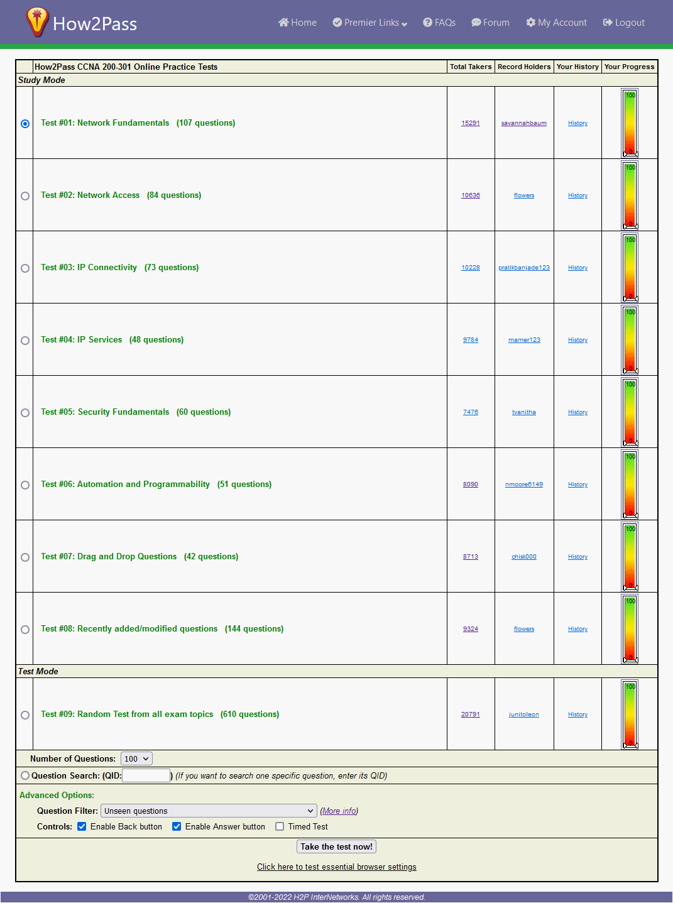
Task: Select Test #08 Recently added questions radio
Action: pyautogui.click(x=25, y=630)
